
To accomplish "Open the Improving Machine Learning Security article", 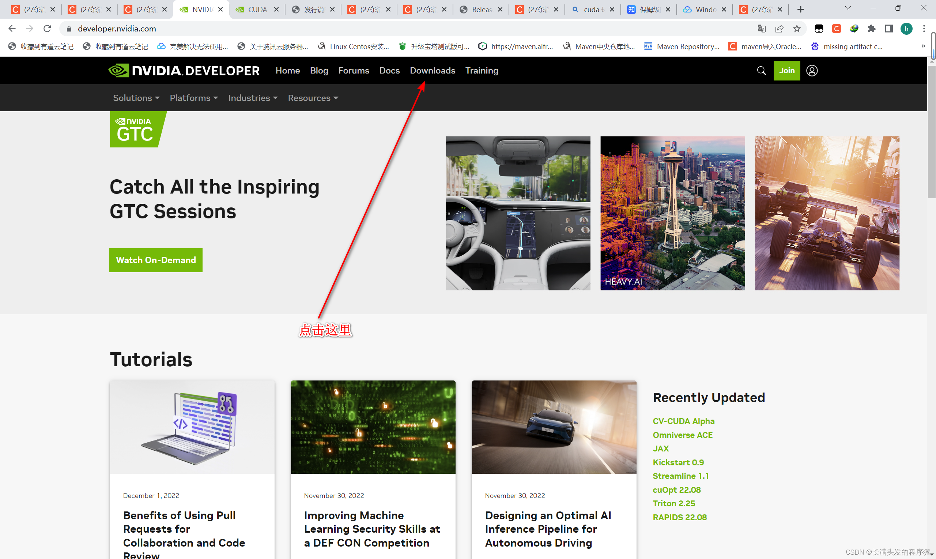I will (x=372, y=529).
